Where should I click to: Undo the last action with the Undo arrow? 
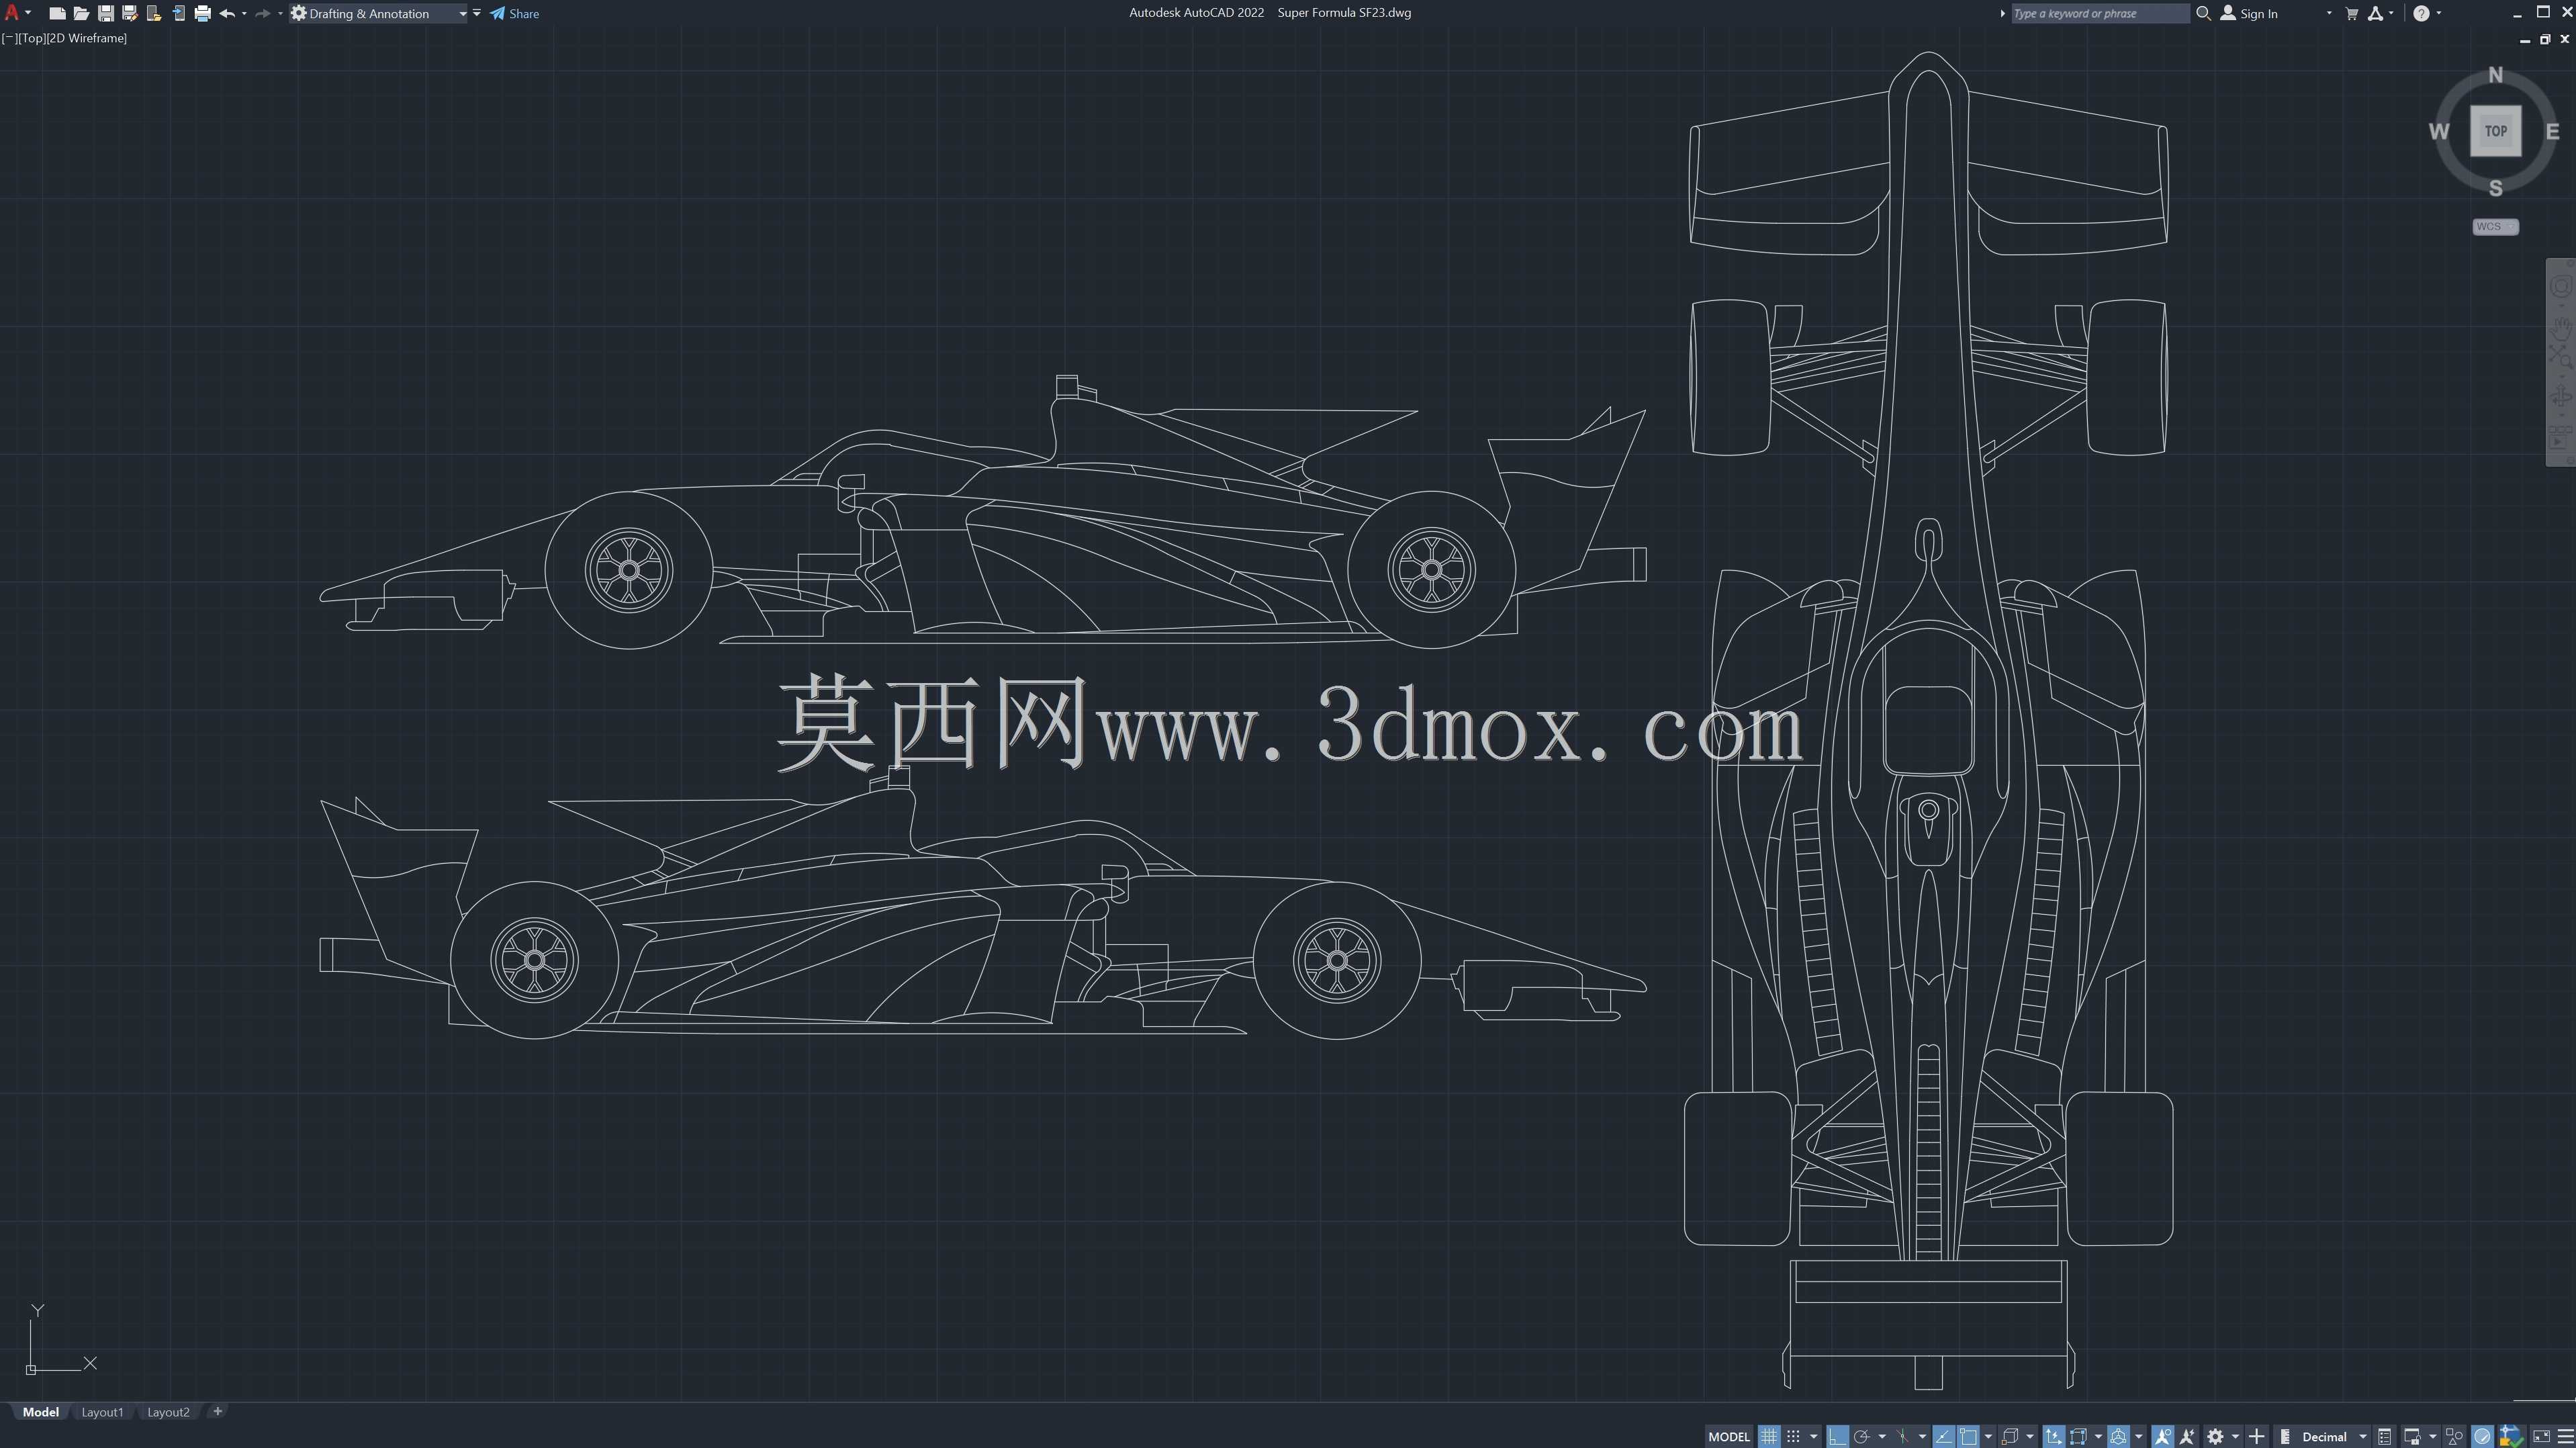pyautogui.click(x=227, y=13)
